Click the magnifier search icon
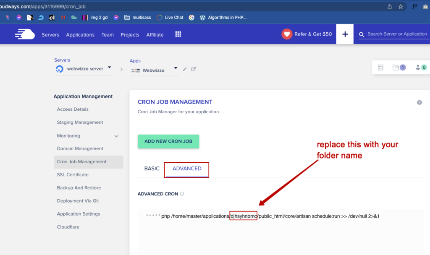Screen dimensions: 430x255 point(362,34)
